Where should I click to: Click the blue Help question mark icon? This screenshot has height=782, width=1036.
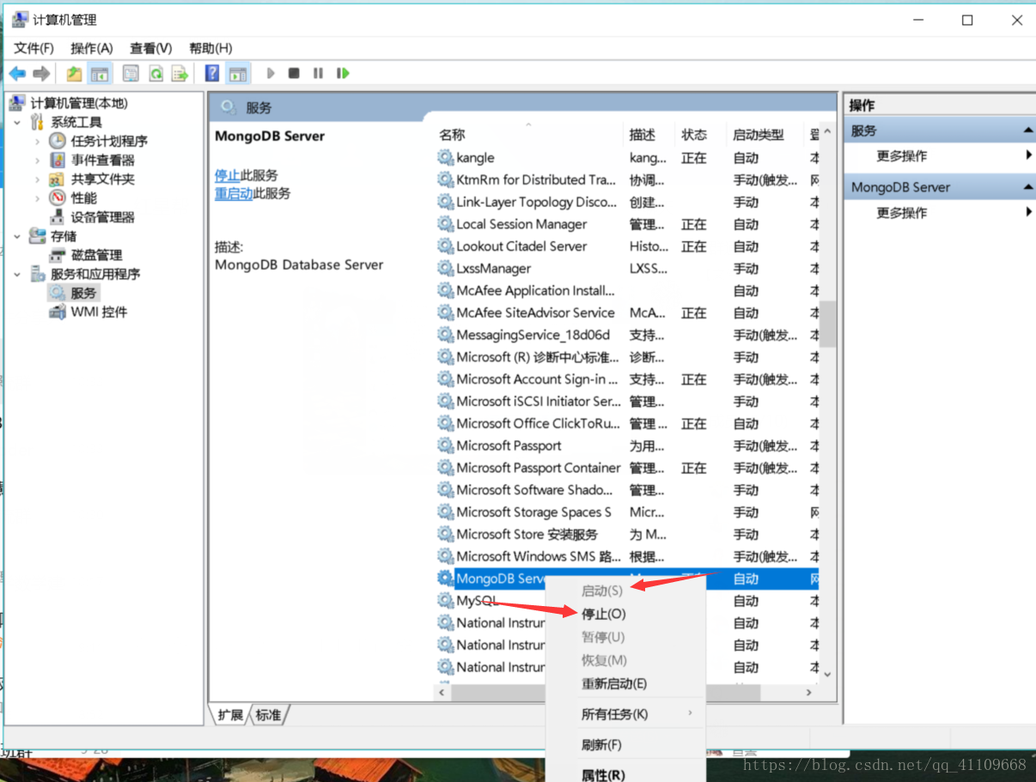[212, 74]
